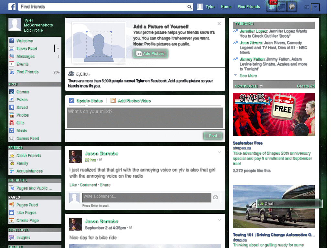Open options chevron on September 2 post
The width and height of the screenshot is (331, 248).
coord(219,220)
